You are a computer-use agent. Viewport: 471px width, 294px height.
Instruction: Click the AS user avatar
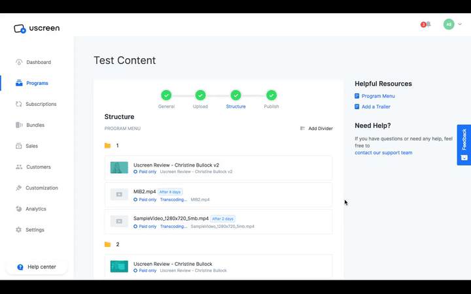449,24
